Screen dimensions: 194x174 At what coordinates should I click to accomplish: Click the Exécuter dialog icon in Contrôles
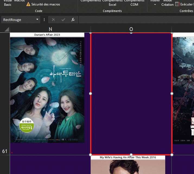click(x=177, y=4)
